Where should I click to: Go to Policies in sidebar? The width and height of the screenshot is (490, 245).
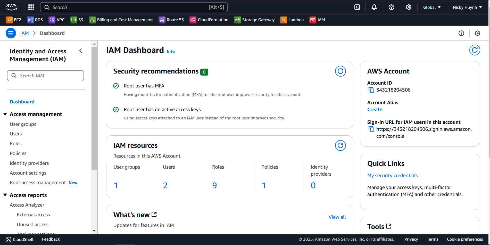18,153
